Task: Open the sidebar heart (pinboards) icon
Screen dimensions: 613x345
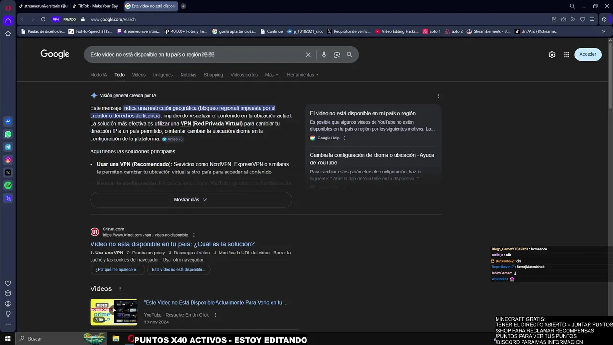Action: tap(8, 283)
